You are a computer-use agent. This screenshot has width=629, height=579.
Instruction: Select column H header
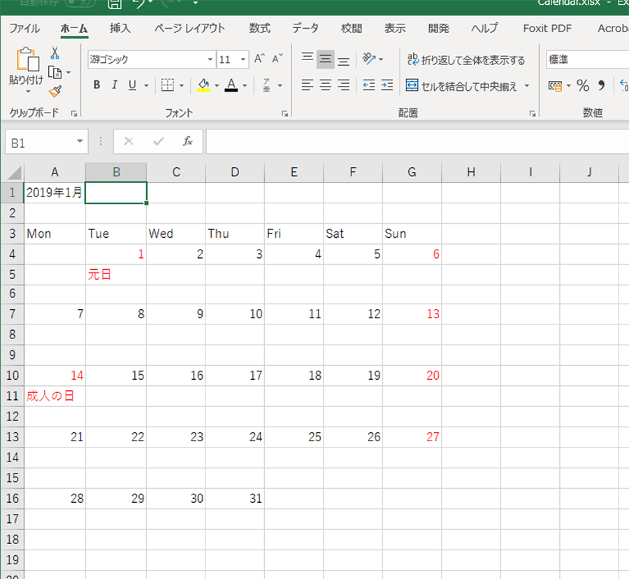tap(471, 172)
